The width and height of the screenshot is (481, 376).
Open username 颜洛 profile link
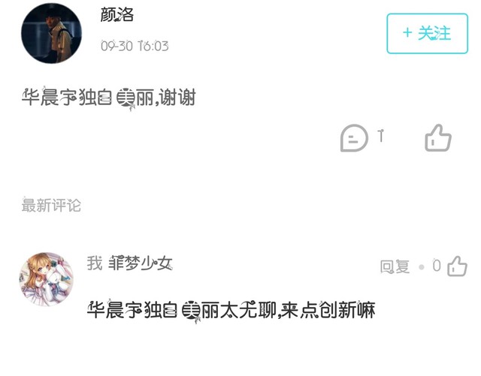coord(117,15)
